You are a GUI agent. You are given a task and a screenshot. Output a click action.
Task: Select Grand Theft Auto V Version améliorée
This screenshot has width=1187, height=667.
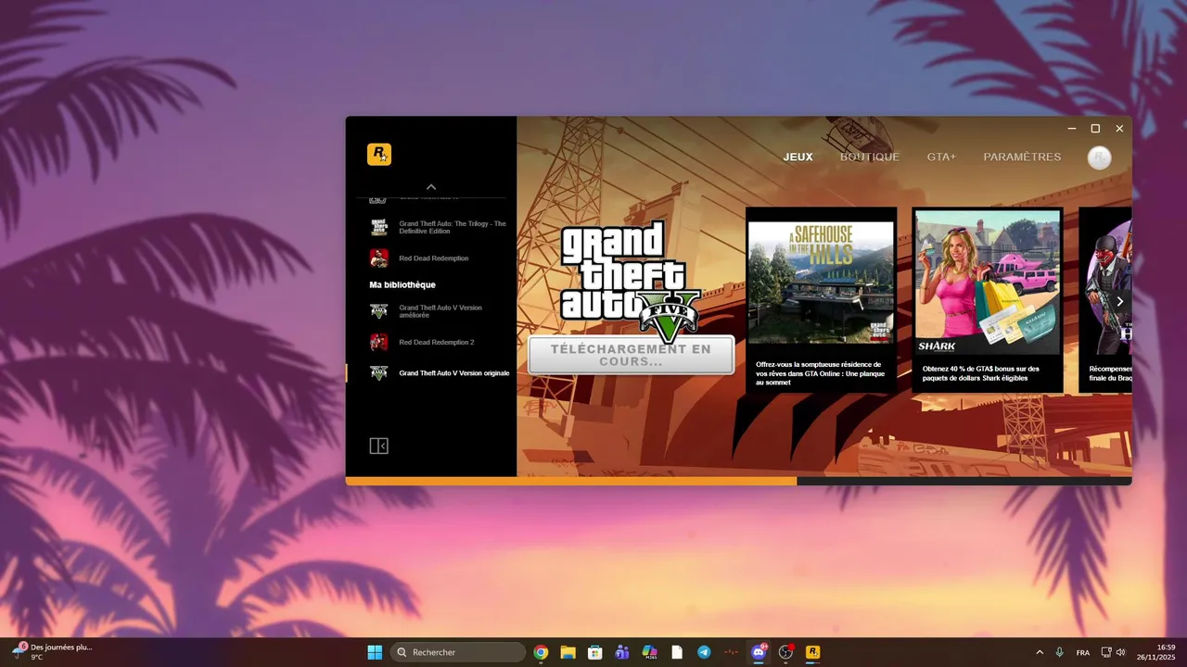(x=439, y=311)
